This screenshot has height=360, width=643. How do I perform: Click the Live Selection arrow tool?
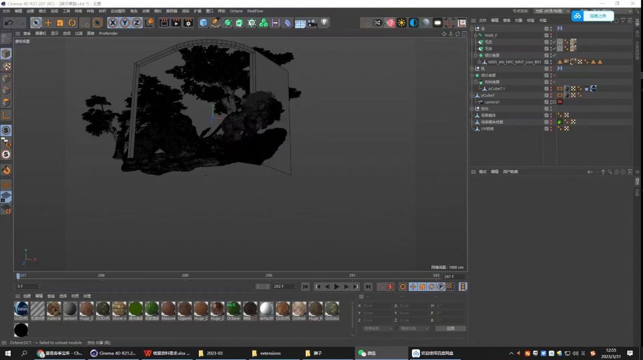pyautogui.click(x=36, y=23)
